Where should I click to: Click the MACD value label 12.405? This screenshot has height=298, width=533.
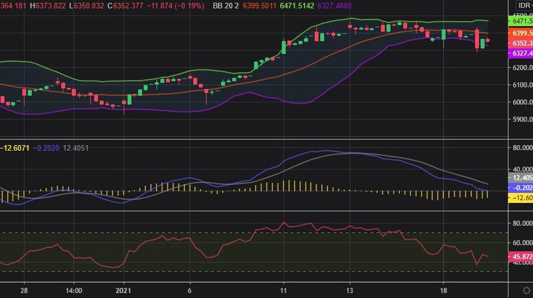521,177
